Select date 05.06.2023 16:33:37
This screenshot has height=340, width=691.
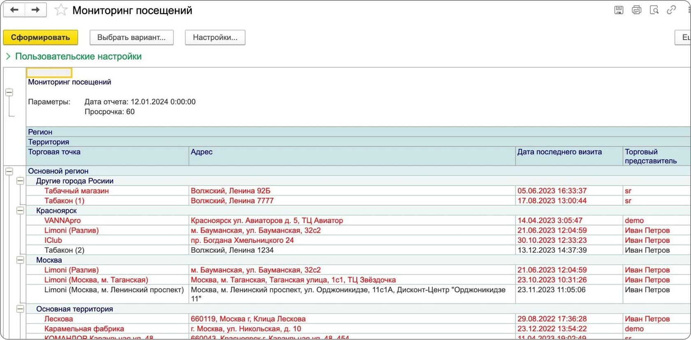tap(552, 191)
